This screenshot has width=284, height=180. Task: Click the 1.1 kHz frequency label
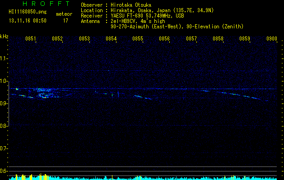tap(4, 58)
